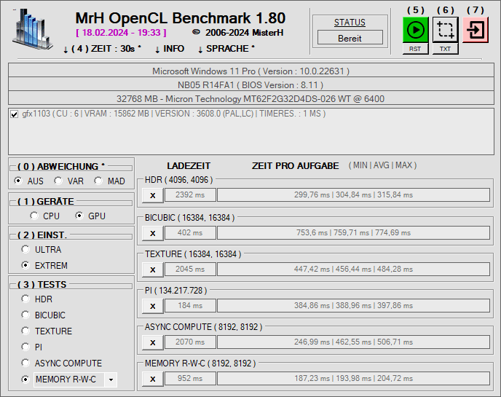
Task: Click the TEXTURE timing results 447,42 ms field
Action: (353, 270)
